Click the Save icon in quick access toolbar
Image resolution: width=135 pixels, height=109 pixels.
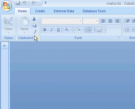click(x=18, y=3)
